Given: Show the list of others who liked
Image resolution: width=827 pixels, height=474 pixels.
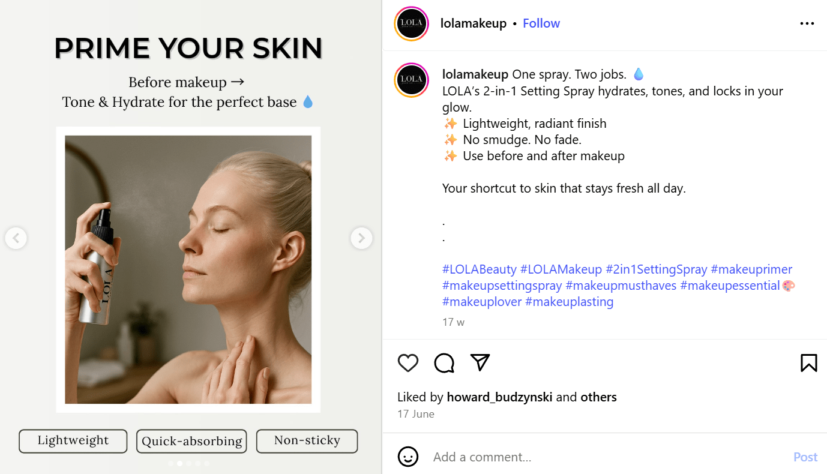Looking at the screenshot, I should coord(598,397).
